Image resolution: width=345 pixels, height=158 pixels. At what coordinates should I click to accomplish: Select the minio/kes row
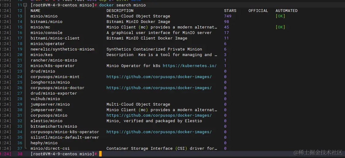pyautogui.click(x=42, y=55)
